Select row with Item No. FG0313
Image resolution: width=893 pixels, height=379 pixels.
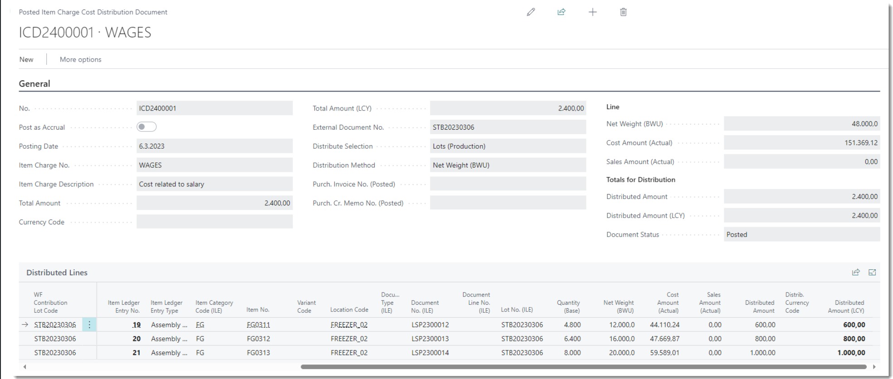(x=258, y=353)
